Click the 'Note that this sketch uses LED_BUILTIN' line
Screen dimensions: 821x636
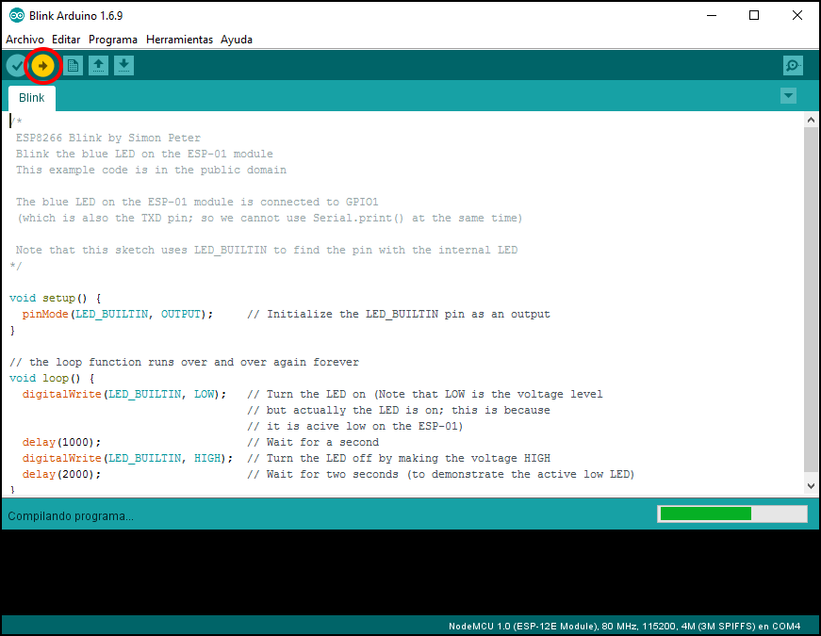[x=267, y=251]
